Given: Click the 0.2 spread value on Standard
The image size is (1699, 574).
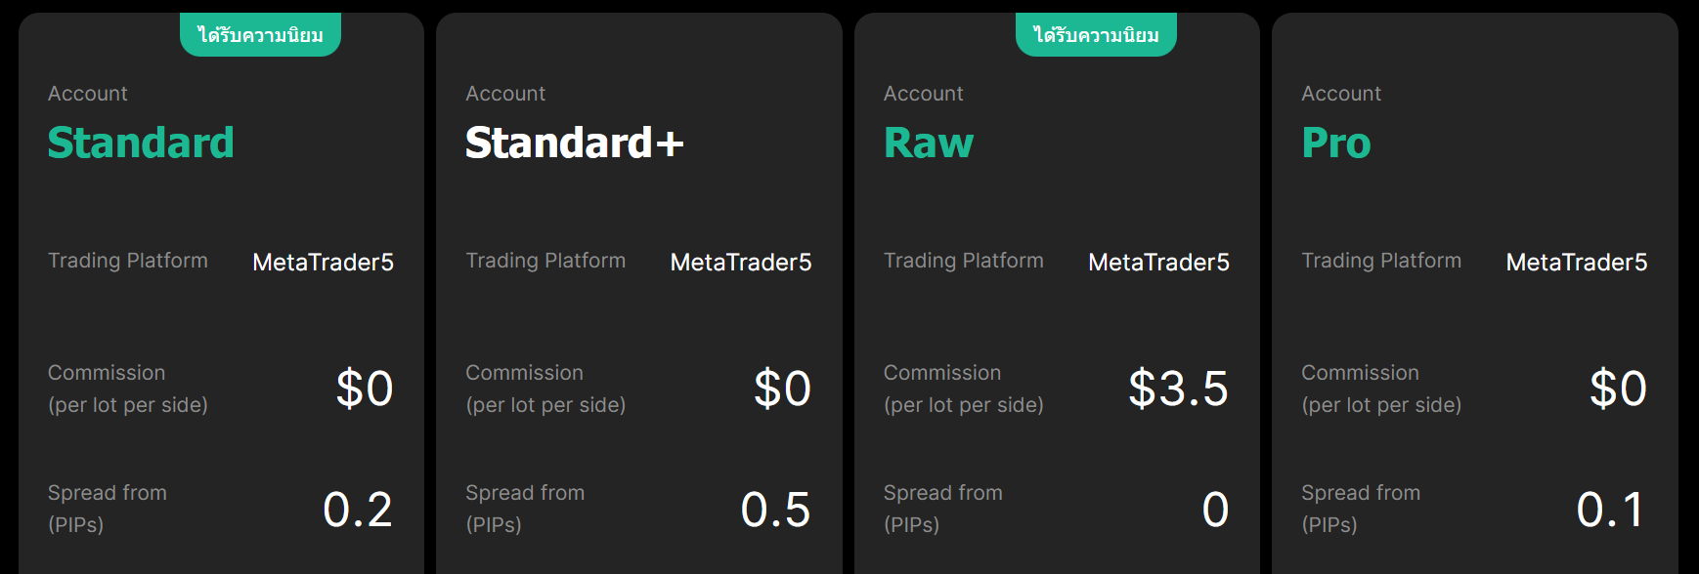Looking at the screenshot, I should 358,510.
